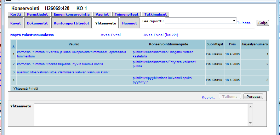Go to Toimenpiteet tab
Screen dimensions: 280x135
(x=126, y=14)
